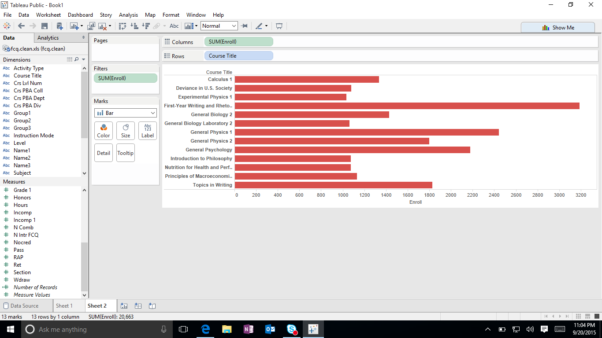602x338 pixels.
Task: Open the Analysis menu
Action: (x=128, y=15)
